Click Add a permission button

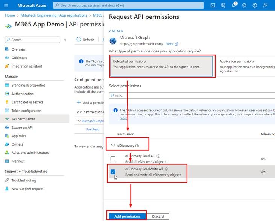(x=90, y=103)
